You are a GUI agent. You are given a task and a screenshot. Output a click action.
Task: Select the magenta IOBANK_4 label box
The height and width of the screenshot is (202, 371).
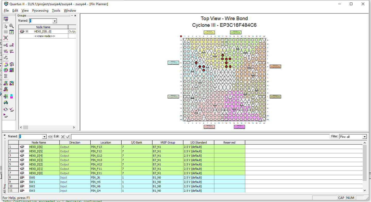239,127
